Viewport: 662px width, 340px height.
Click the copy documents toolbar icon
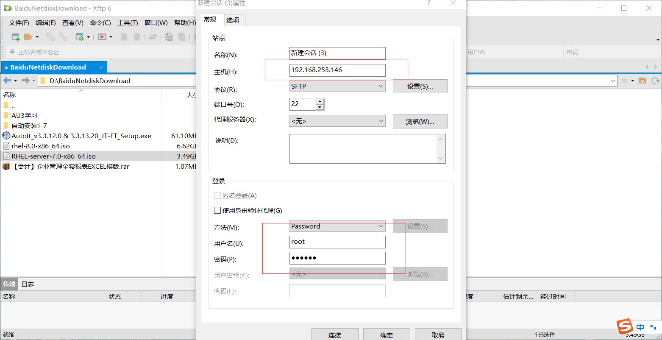tap(169, 37)
